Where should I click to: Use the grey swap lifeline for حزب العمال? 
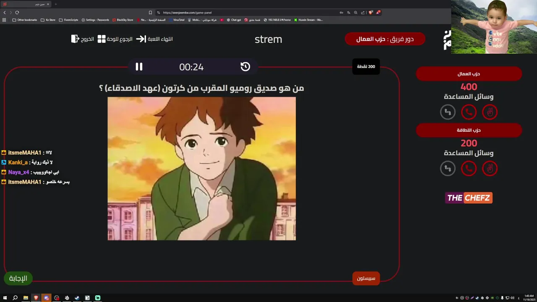[x=448, y=112]
